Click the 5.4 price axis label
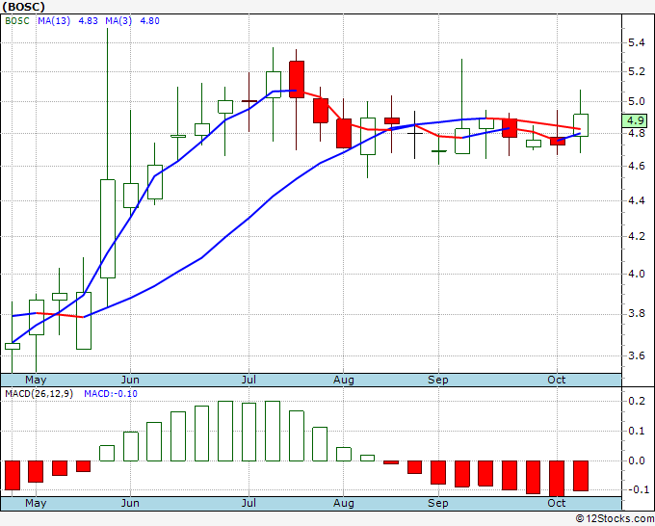Viewport: 655px width, 526px height. [636, 42]
